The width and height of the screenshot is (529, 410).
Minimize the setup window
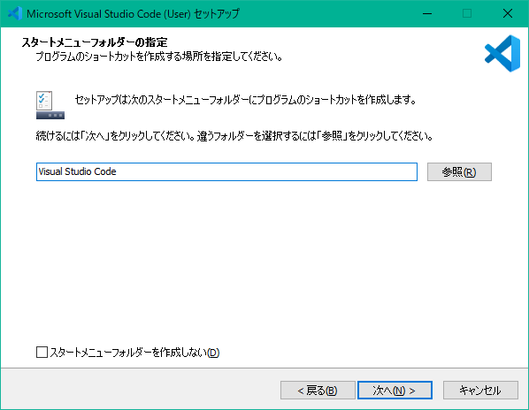click(x=427, y=13)
